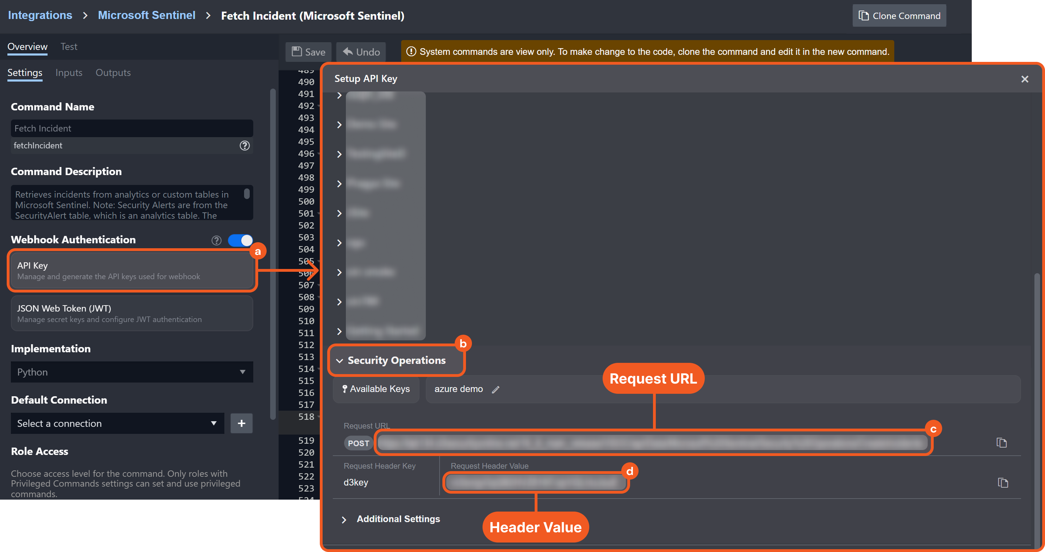Click the Save toolbar button

pyautogui.click(x=308, y=52)
